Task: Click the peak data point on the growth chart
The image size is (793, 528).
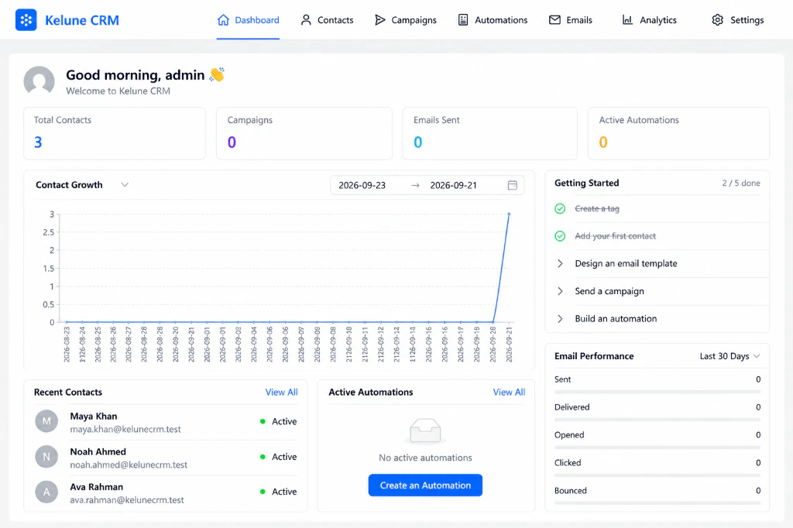Action: coord(509,214)
